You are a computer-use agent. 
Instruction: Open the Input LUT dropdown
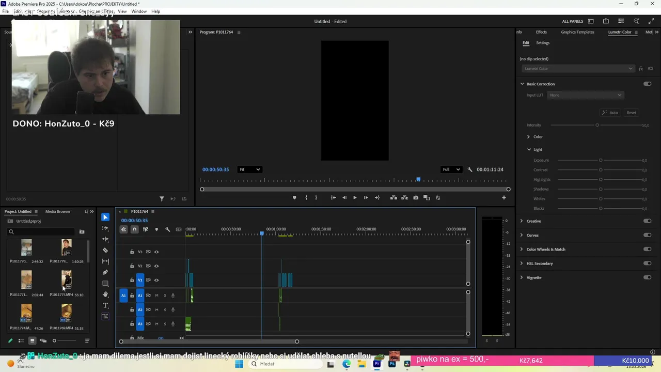coord(586,95)
